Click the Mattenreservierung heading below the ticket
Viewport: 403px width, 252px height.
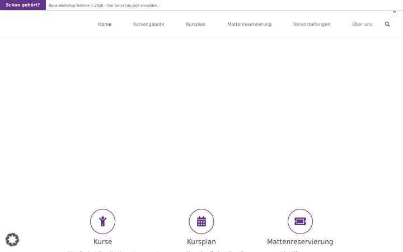click(300, 242)
